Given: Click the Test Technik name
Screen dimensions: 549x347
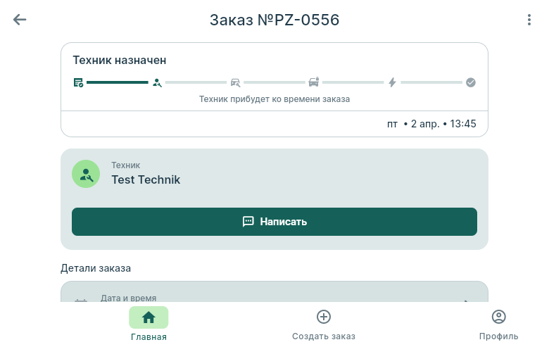Looking at the screenshot, I should point(146,179).
